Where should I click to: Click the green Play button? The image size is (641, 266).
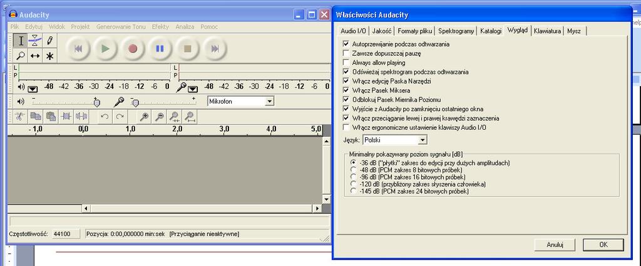[105, 49]
